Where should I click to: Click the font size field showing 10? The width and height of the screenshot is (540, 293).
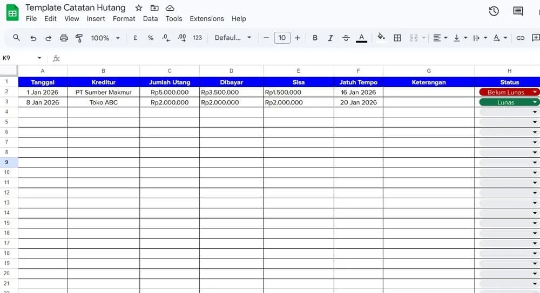pyautogui.click(x=282, y=38)
